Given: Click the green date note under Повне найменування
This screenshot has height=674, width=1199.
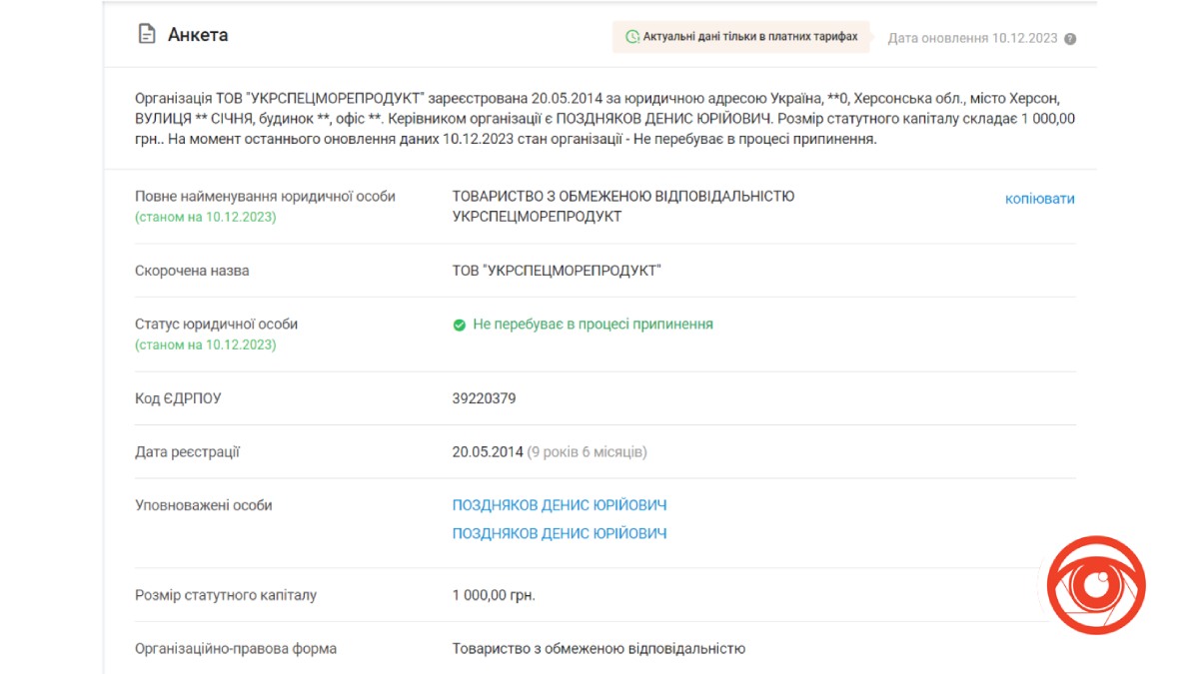Looking at the screenshot, I should click(x=206, y=217).
